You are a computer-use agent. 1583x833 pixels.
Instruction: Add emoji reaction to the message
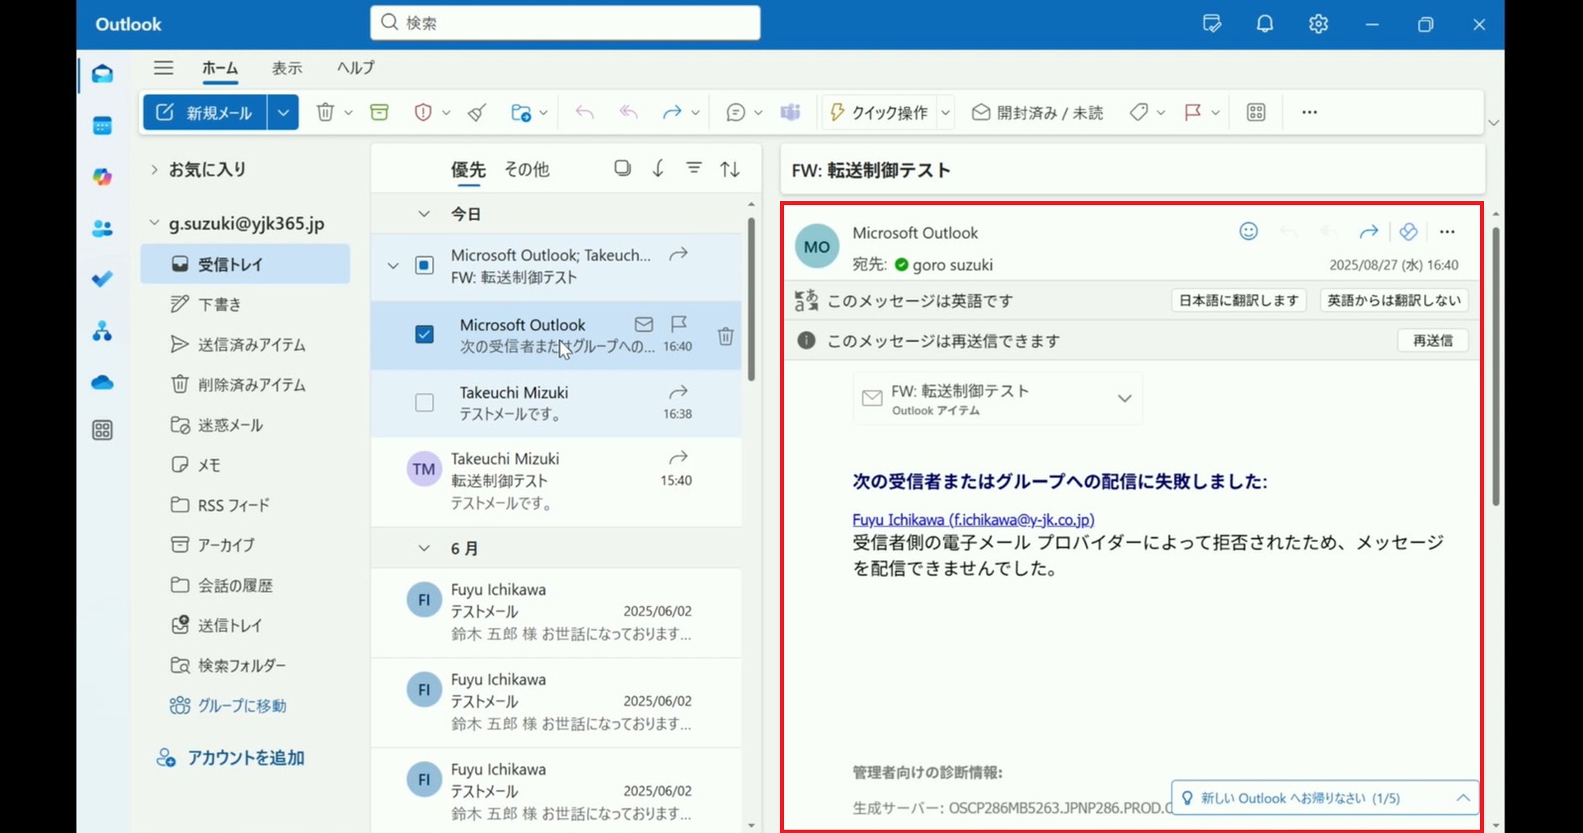pos(1248,232)
